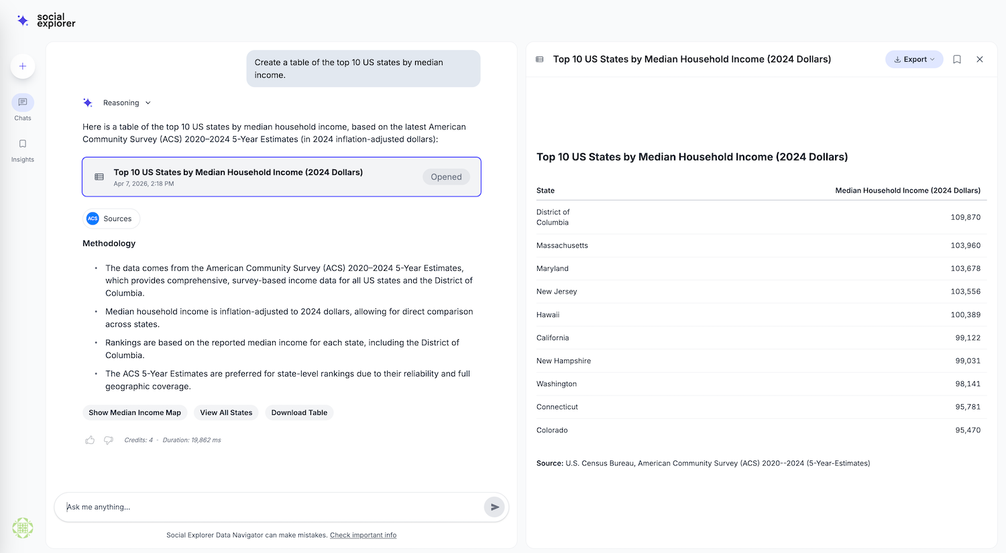Click Show Median Income Map

135,412
